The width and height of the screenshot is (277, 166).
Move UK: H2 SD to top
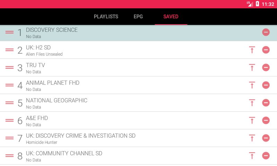(x=252, y=50)
